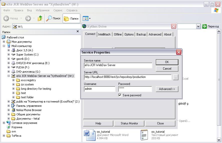Open the oo_tutorial Word document icon
This screenshot has height=143, width=222.
pyautogui.click(x=89, y=135)
